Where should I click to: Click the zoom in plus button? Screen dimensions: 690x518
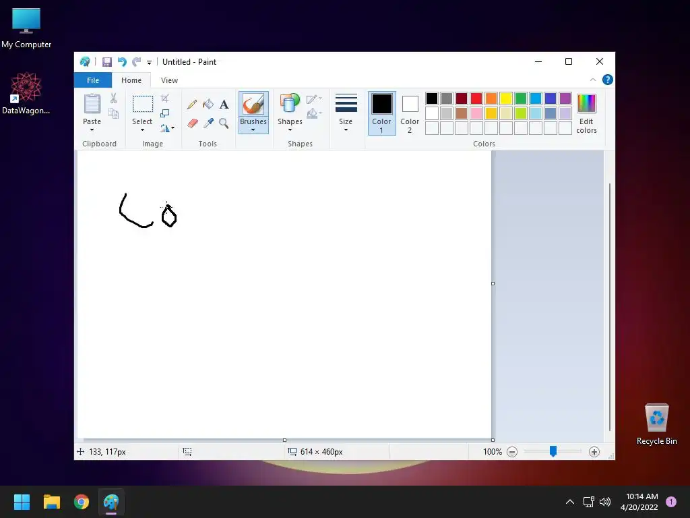[x=594, y=452]
